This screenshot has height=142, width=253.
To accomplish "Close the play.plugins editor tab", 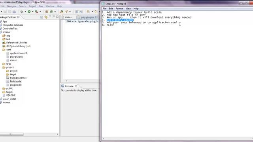I will tap(96, 17).
